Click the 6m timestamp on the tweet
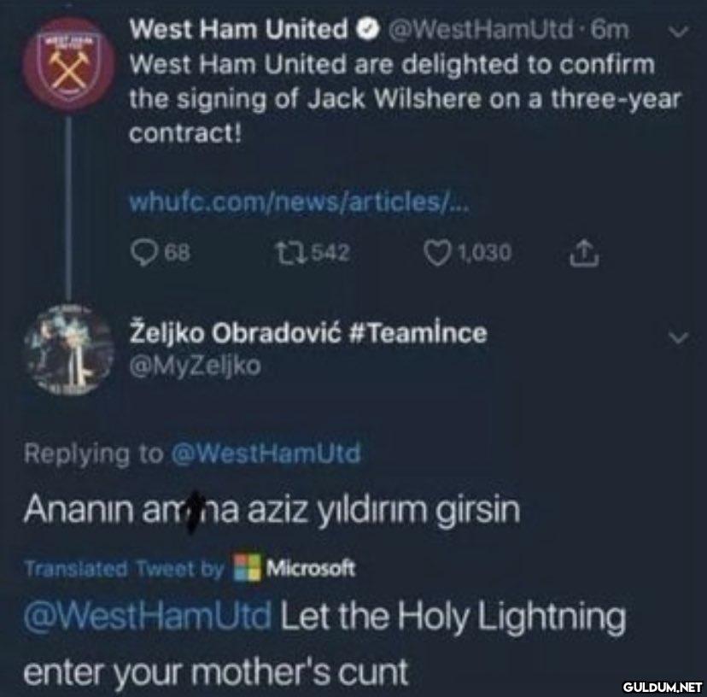Screen dimensions: 707x697 tap(610, 30)
